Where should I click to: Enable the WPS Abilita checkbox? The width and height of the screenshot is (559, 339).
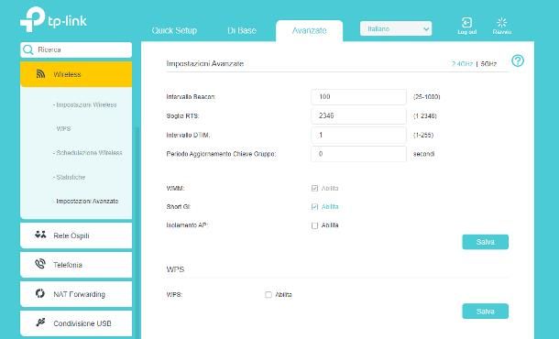pyautogui.click(x=269, y=295)
